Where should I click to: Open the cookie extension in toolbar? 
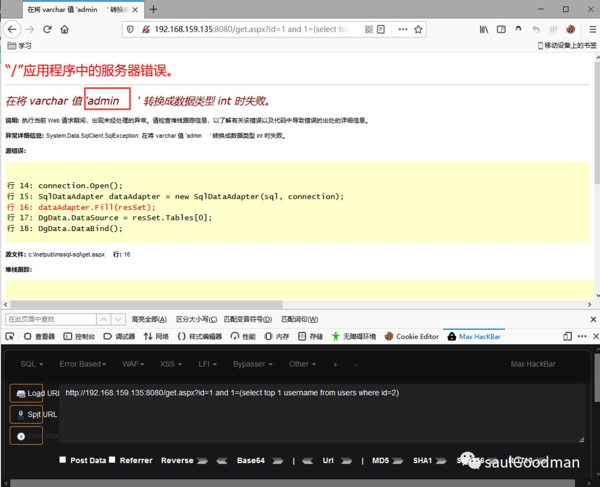coord(571,29)
